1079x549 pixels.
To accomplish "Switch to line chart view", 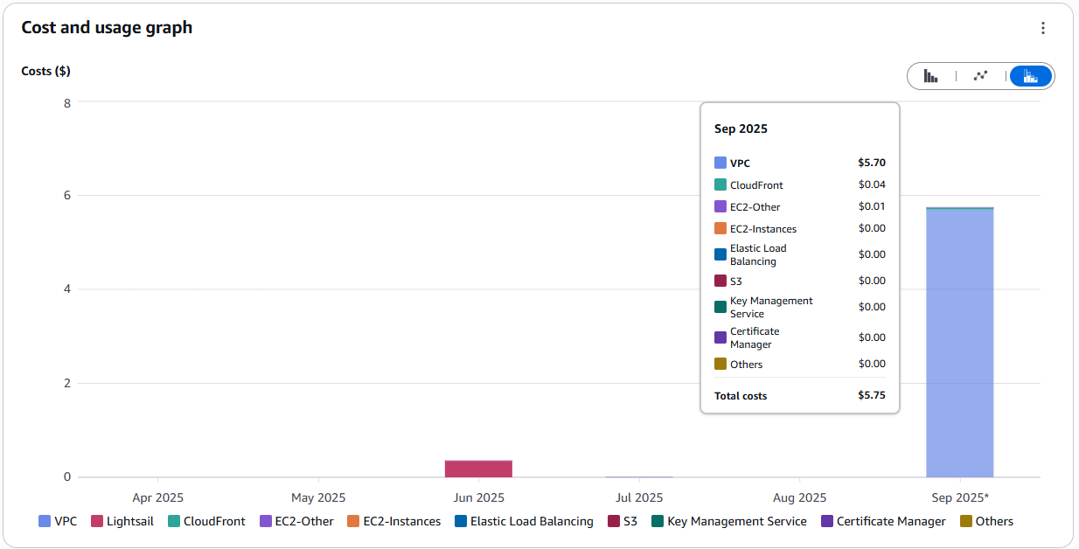I will click(x=980, y=76).
